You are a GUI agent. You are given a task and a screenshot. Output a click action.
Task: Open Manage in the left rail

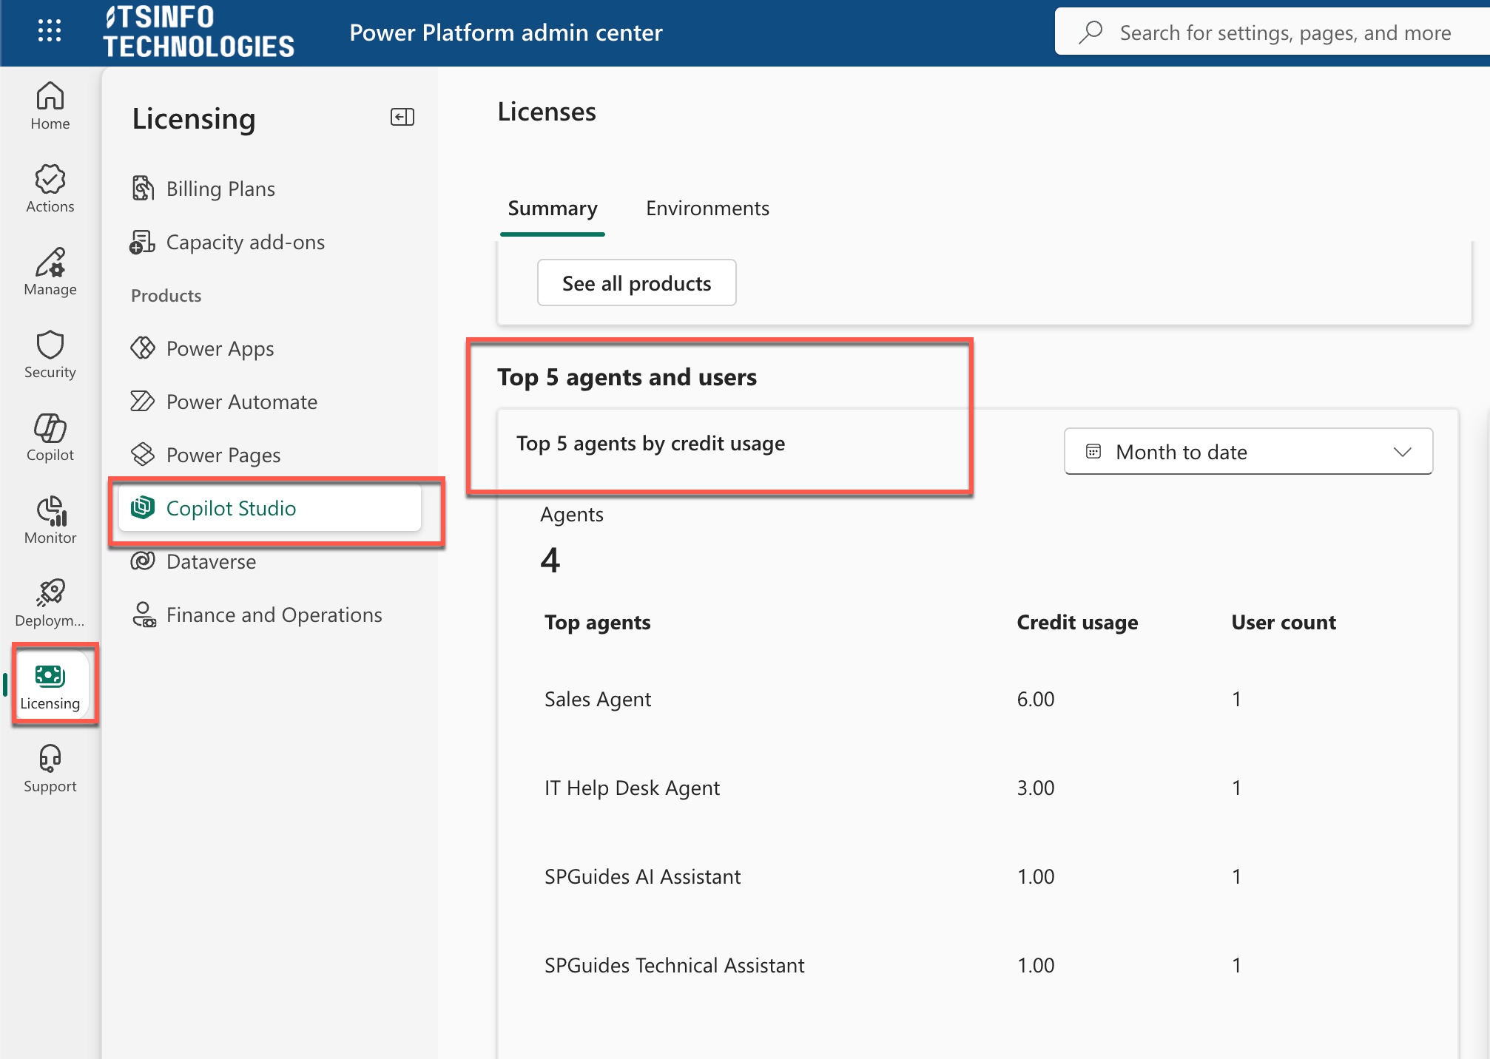pos(50,272)
